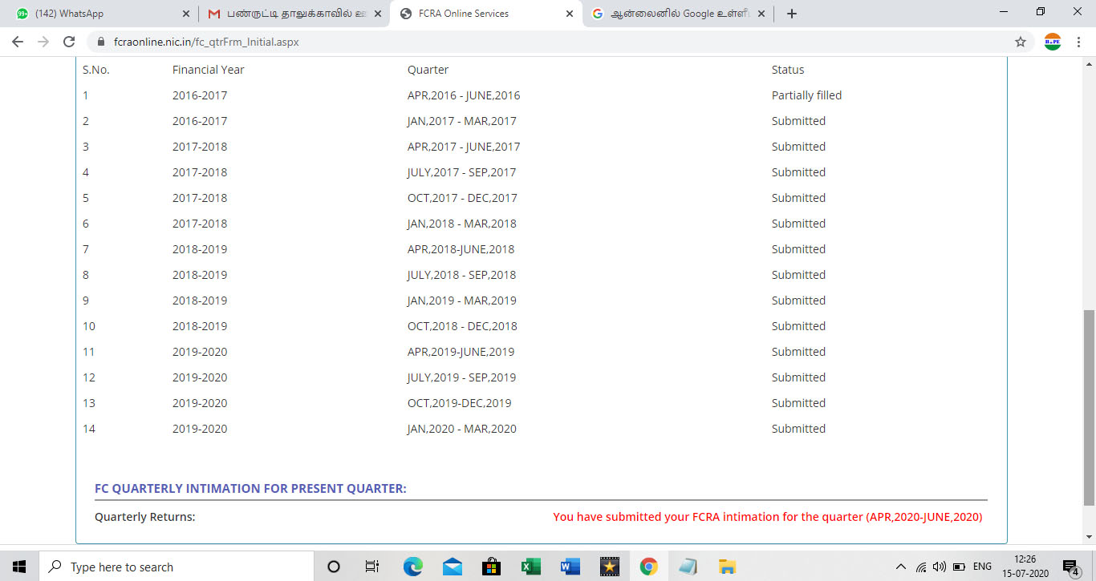Open the volume control in system tray

pyautogui.click(x=940, y=567)
